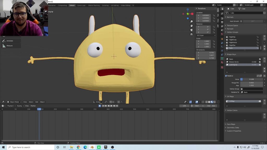
Task: Toggle the Broken Smile shape key checkbox
Action: pyautogui.click(x=260, y=62)
